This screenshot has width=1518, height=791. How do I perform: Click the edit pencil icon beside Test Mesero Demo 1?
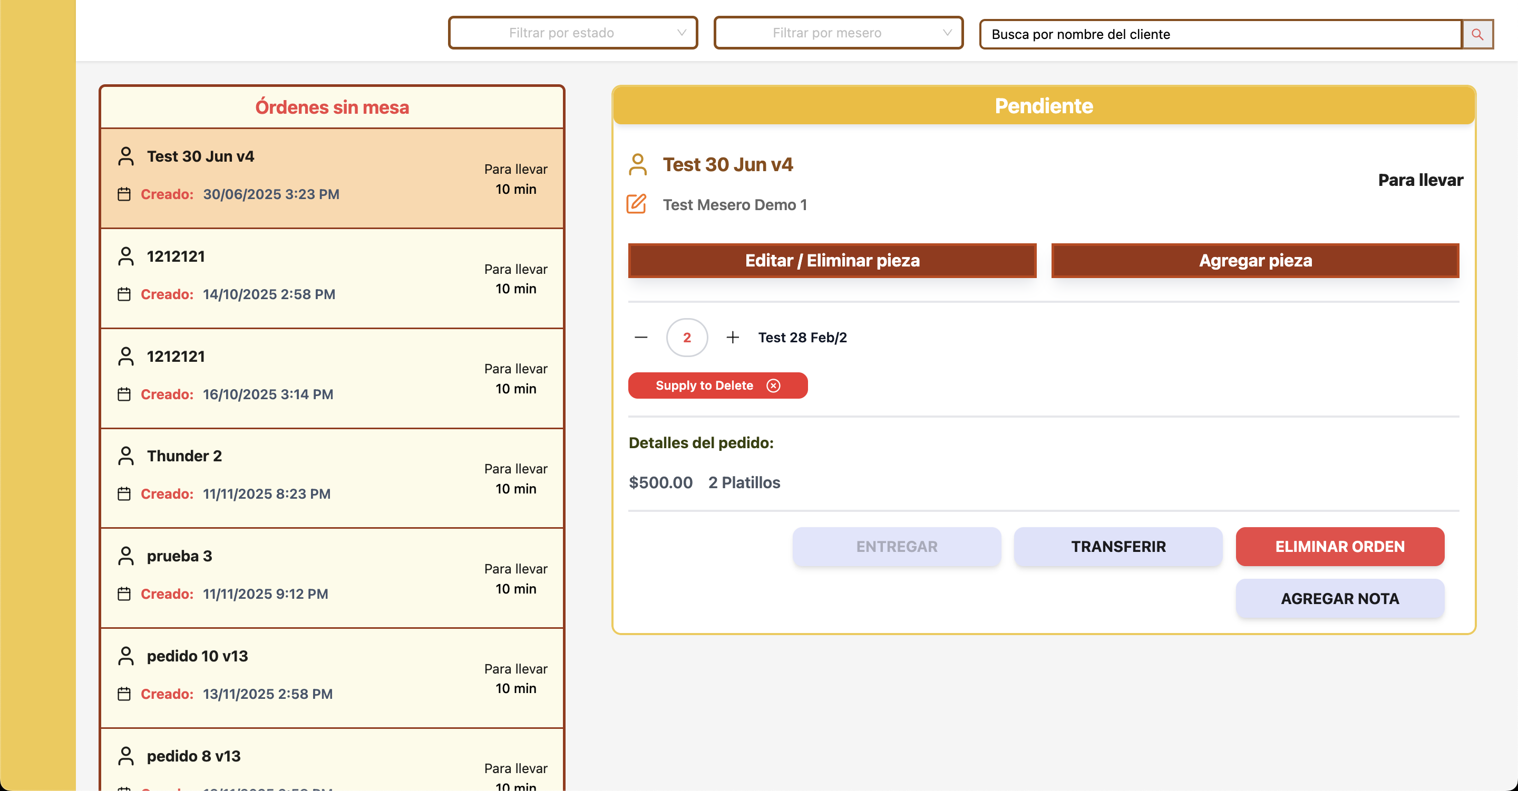coord(636,204)
